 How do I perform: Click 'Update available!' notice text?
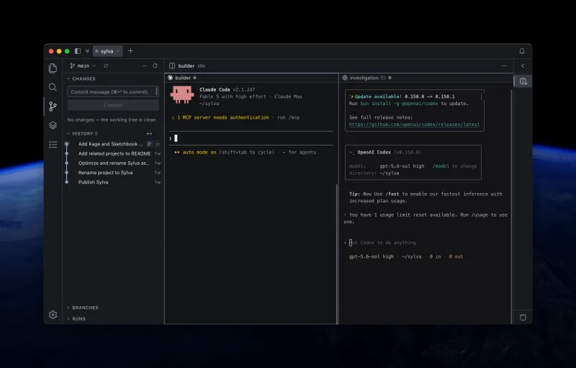378,97
